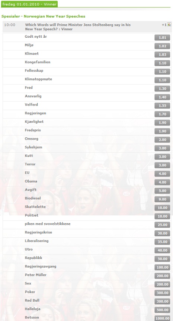Click the 1000.00 odds for Betsson
173x321 pixels.
[x=162, y=318]
